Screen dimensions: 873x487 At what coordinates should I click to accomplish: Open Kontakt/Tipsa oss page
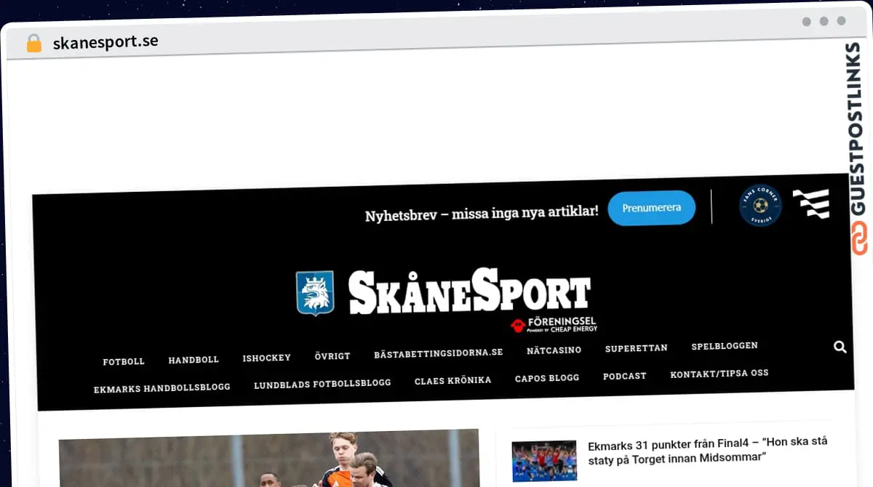tap(719, 374)
